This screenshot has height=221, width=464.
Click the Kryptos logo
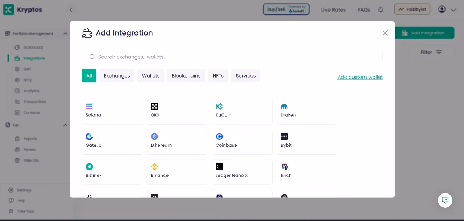pos(22,10)
